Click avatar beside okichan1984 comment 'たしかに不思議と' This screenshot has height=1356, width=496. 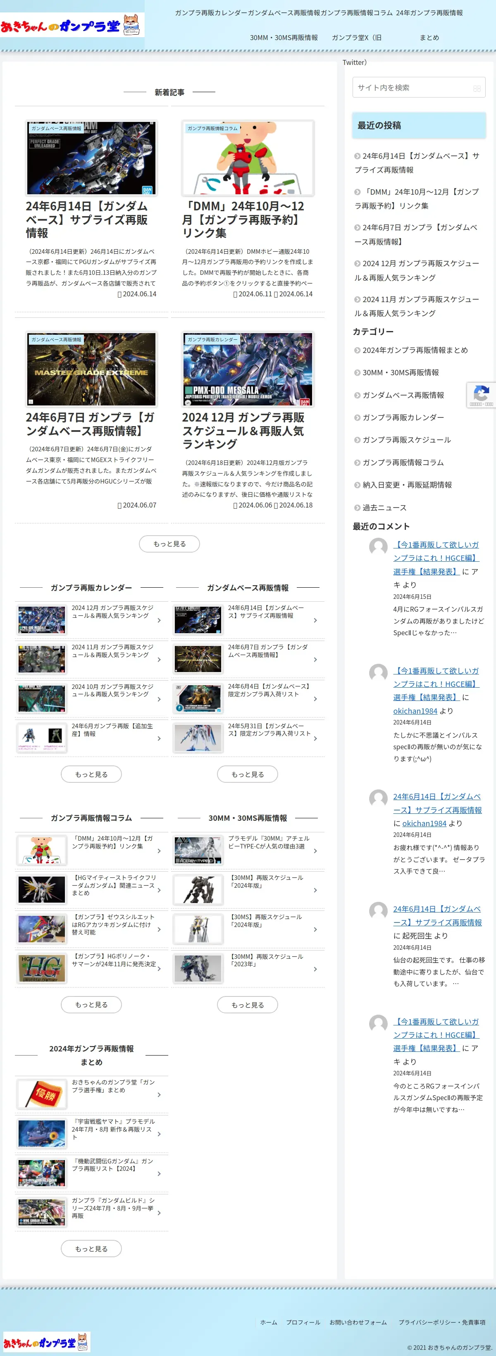tap(378, 672)
